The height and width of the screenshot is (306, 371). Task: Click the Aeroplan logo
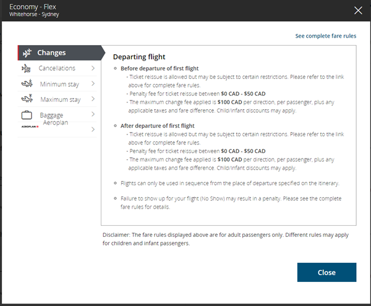tap(30, 125)
